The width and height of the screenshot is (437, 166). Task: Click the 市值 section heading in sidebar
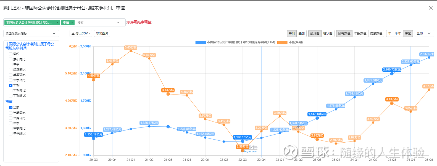click(9, 102)
